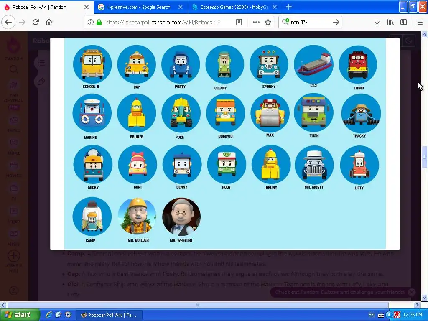Click the Trino train image

(358, 65)
